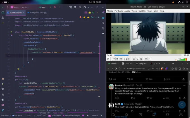The height and width of the screenshot is (118, 190).
Task: Jump to the previous highlighted error arrow
Action: tap(96, 17)
